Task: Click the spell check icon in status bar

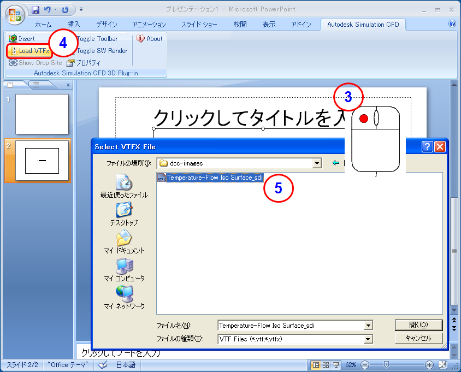Action: click(x=104, y=364)
